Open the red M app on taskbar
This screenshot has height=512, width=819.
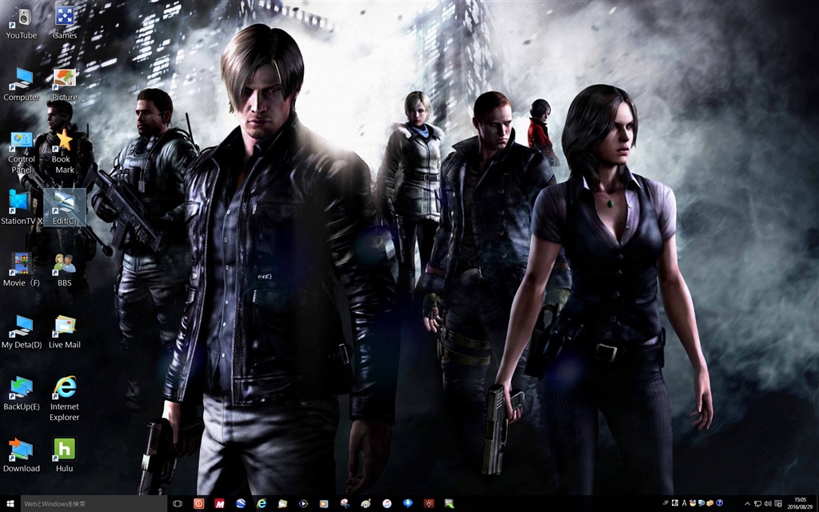point(219,504)
